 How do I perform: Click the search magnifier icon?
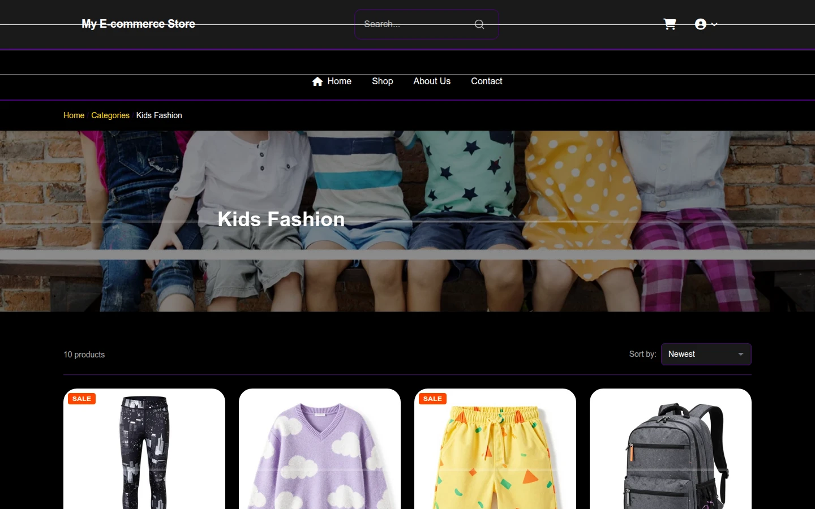[x=479, y=24]
